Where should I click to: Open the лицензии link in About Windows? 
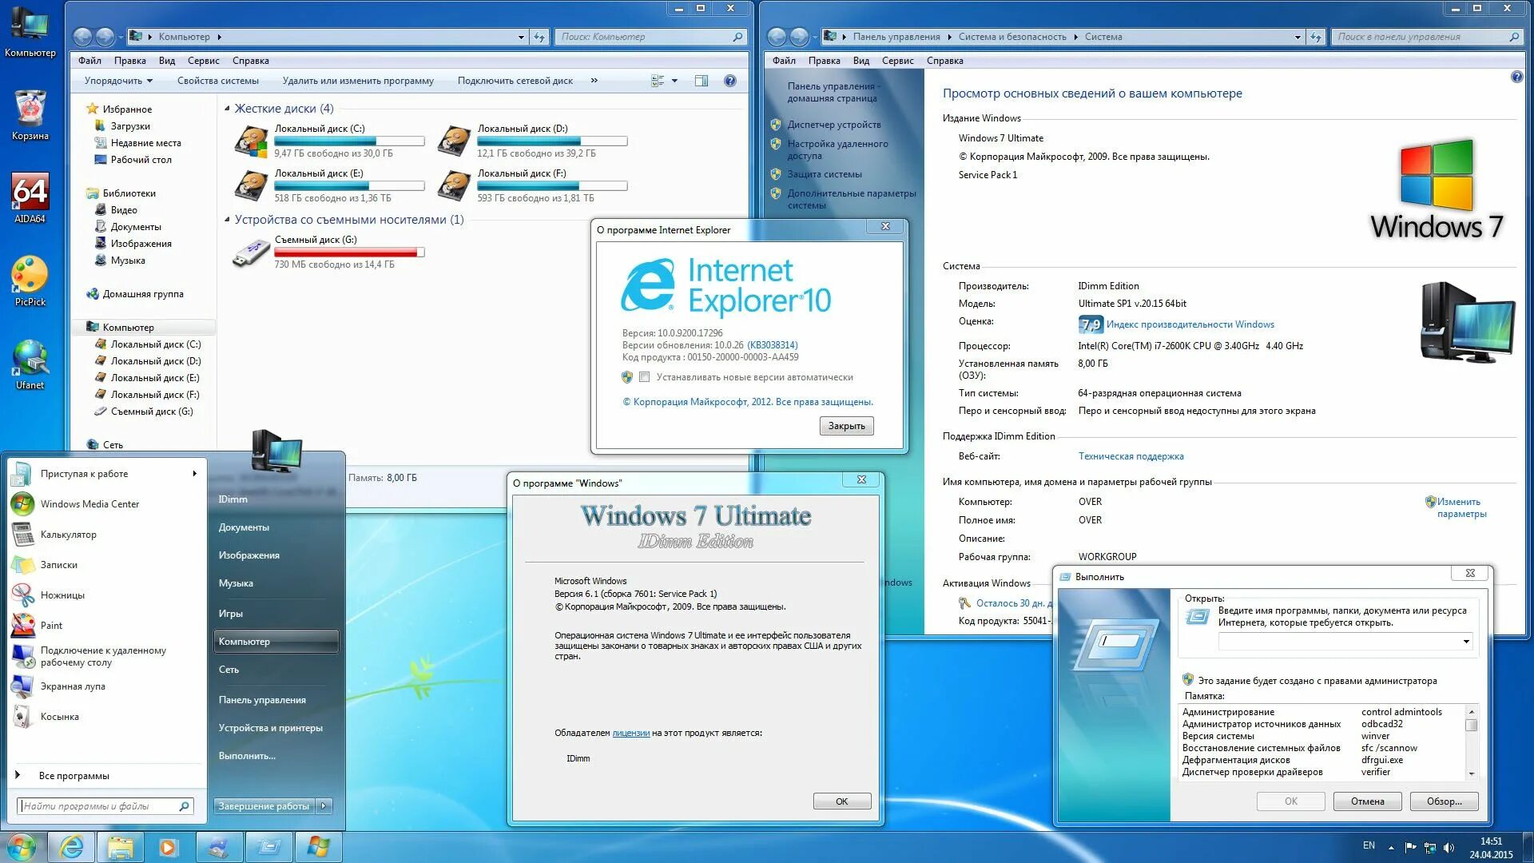click(630, 733)
